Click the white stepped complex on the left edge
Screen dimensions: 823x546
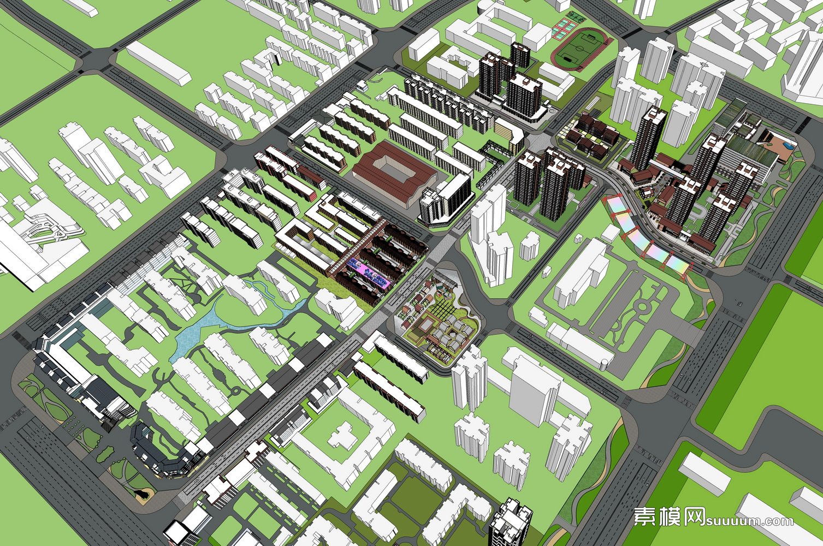(x=38, y=240)
